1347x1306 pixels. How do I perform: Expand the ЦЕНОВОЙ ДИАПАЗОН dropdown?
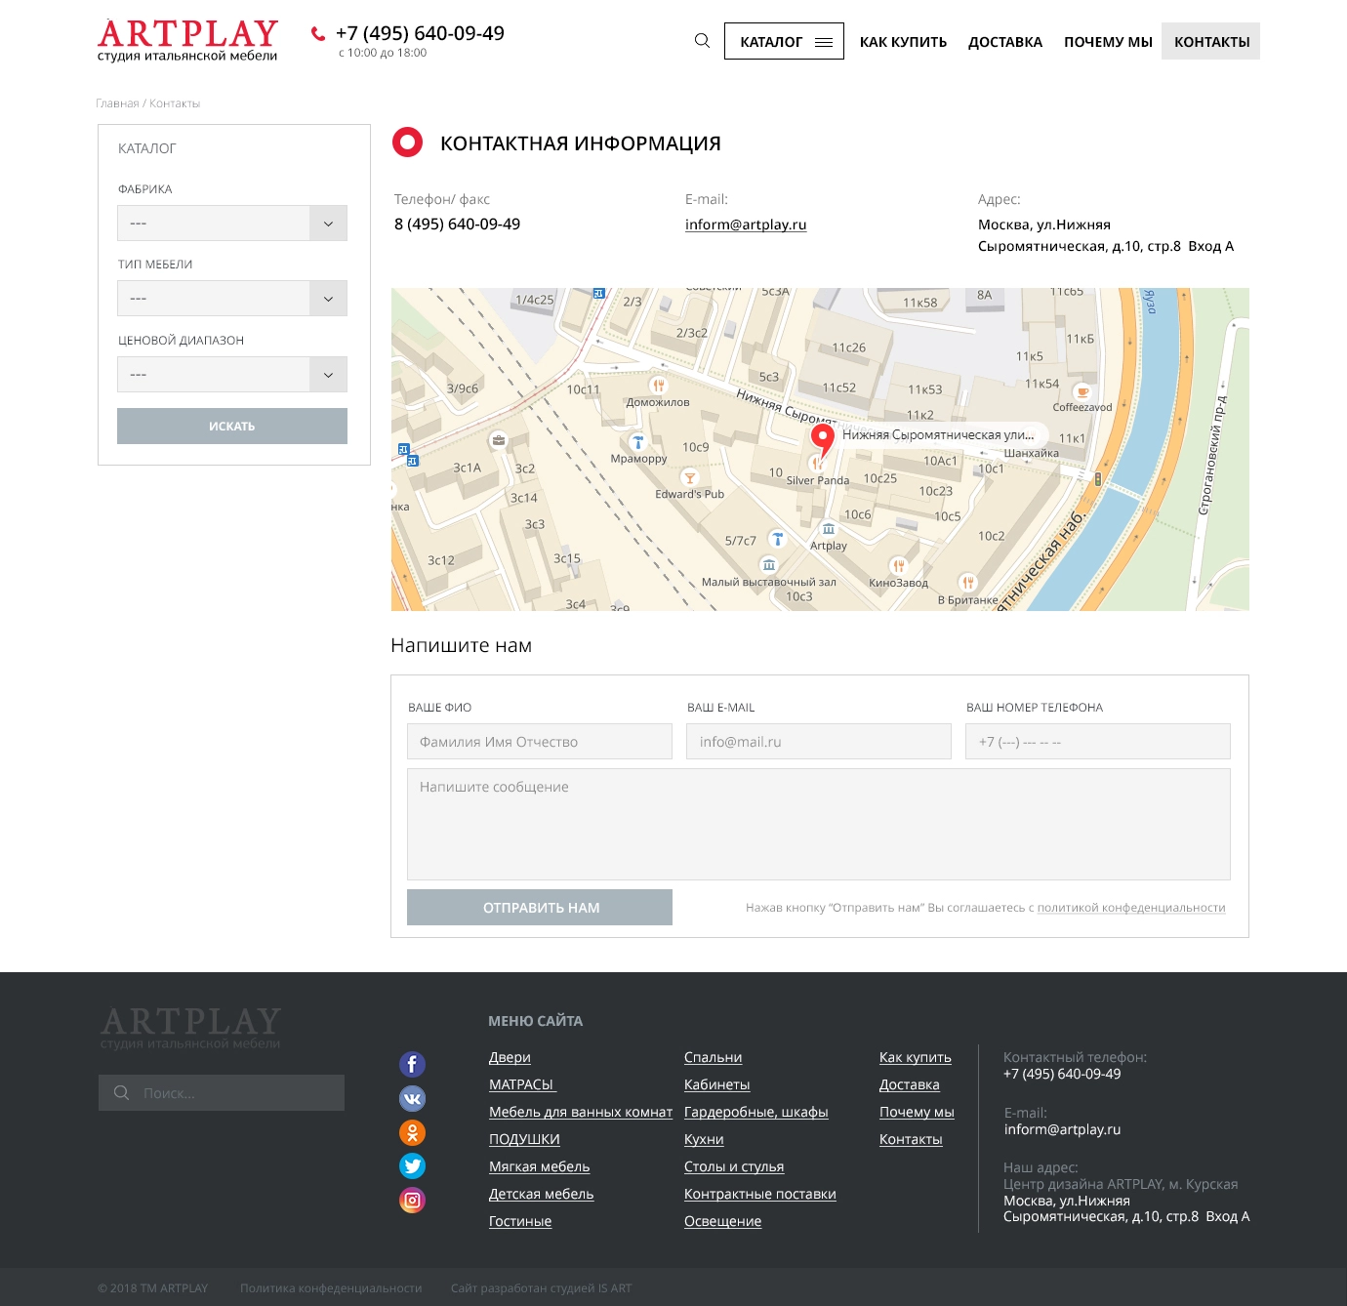point(232,375)
